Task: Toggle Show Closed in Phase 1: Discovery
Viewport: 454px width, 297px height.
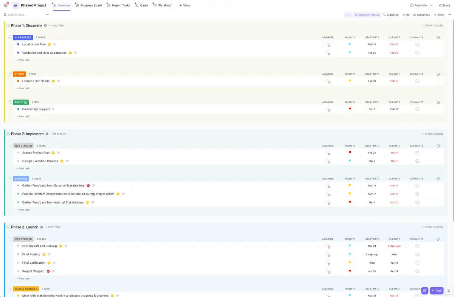Action: pos(432,26)
